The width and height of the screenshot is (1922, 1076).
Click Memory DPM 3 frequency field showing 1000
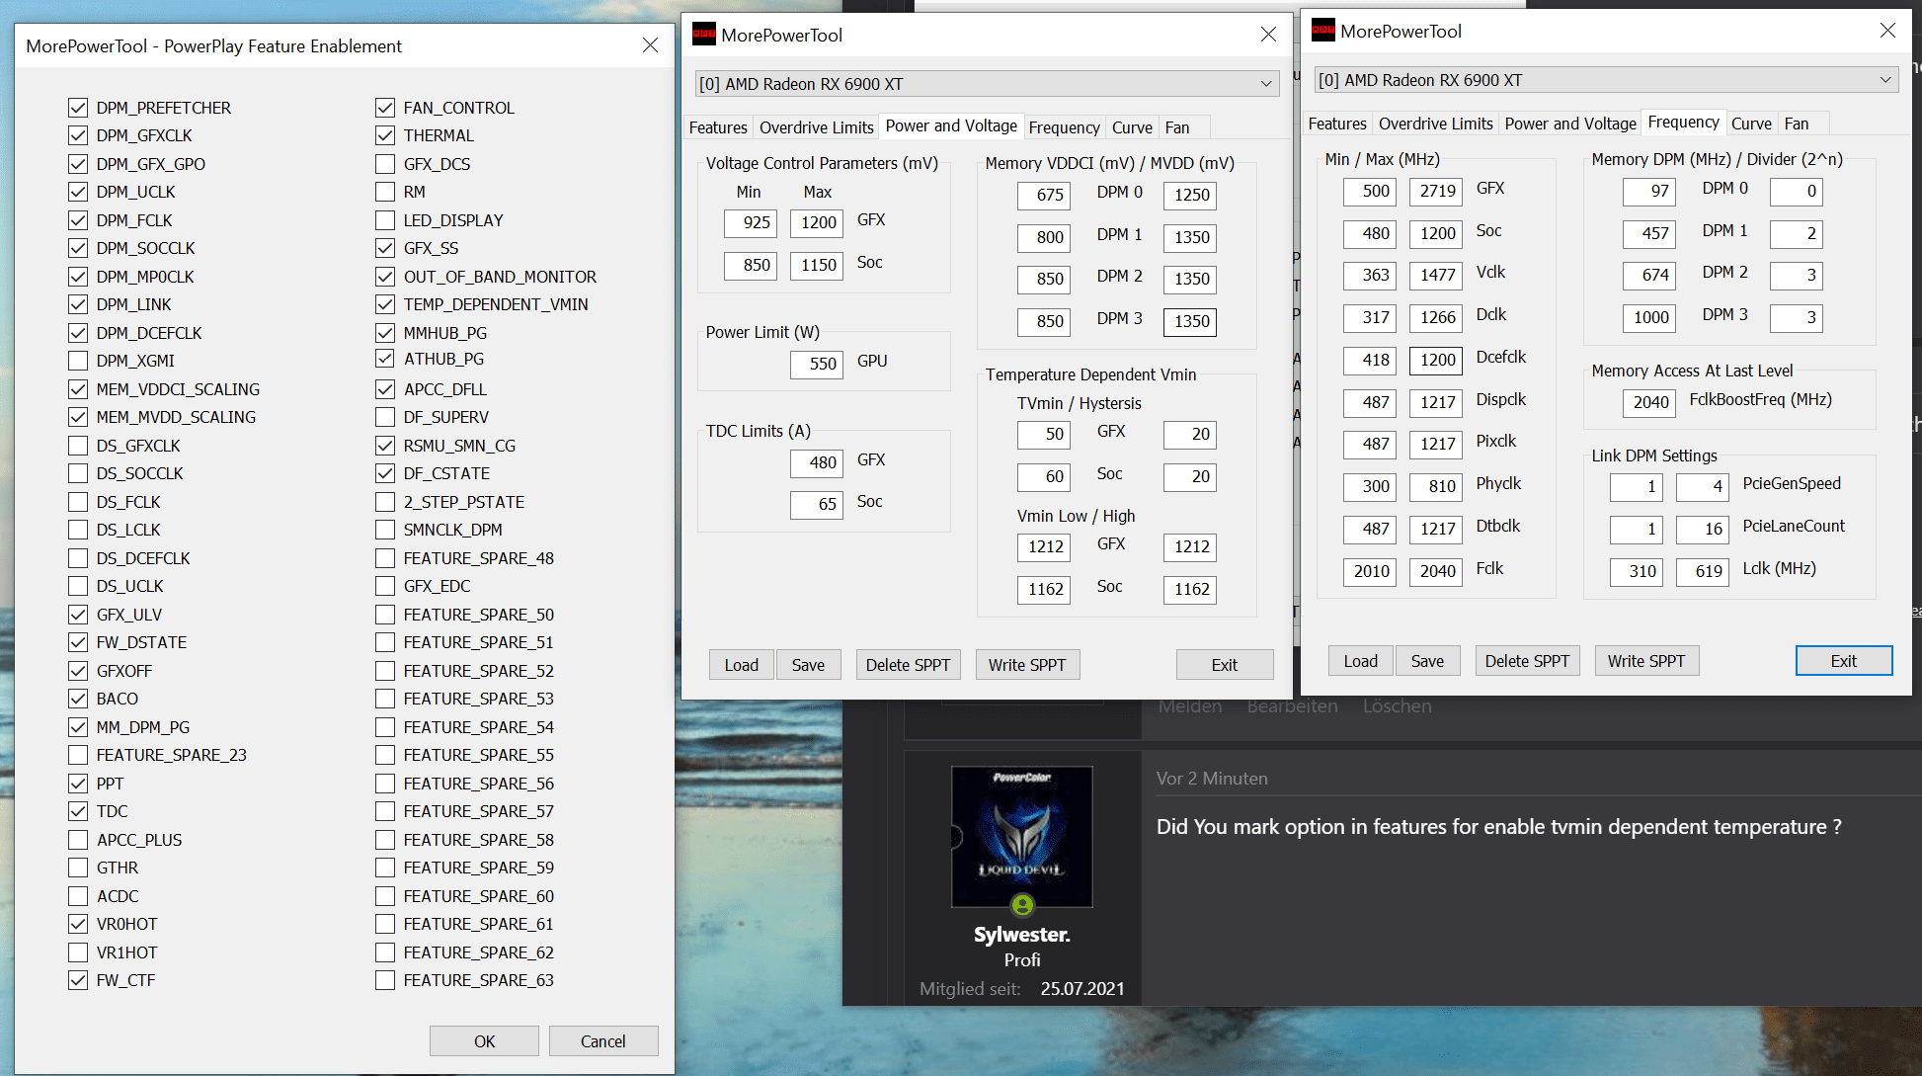1648,317
